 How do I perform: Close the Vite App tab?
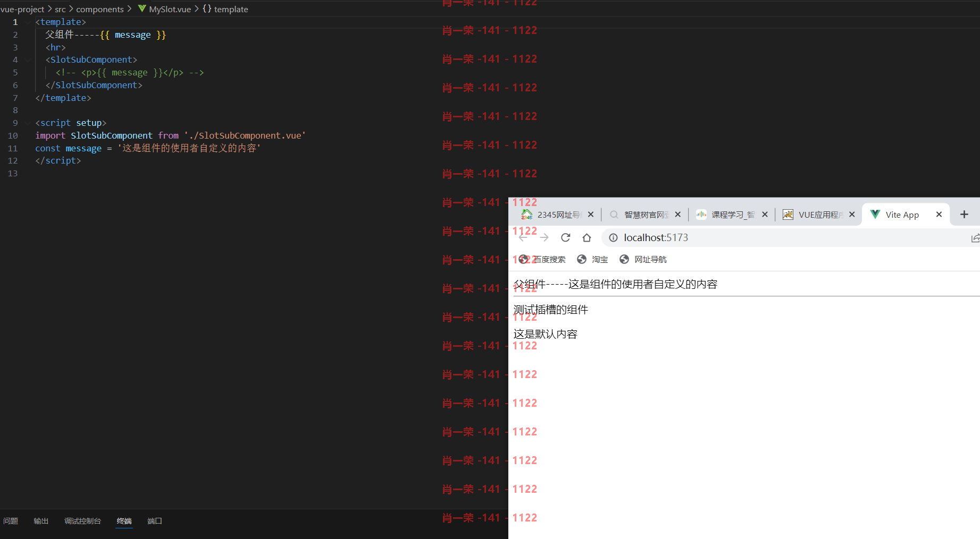(939, 214)
